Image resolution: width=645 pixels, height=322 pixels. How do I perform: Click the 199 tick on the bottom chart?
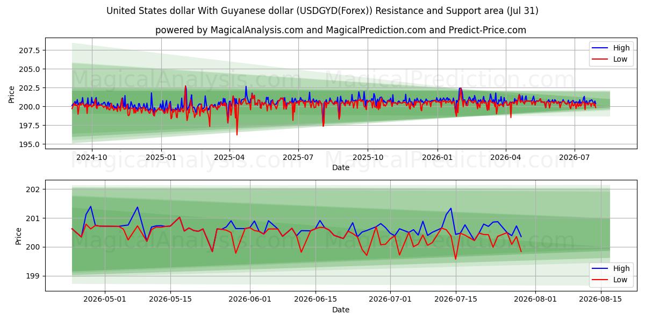point(33,276)
